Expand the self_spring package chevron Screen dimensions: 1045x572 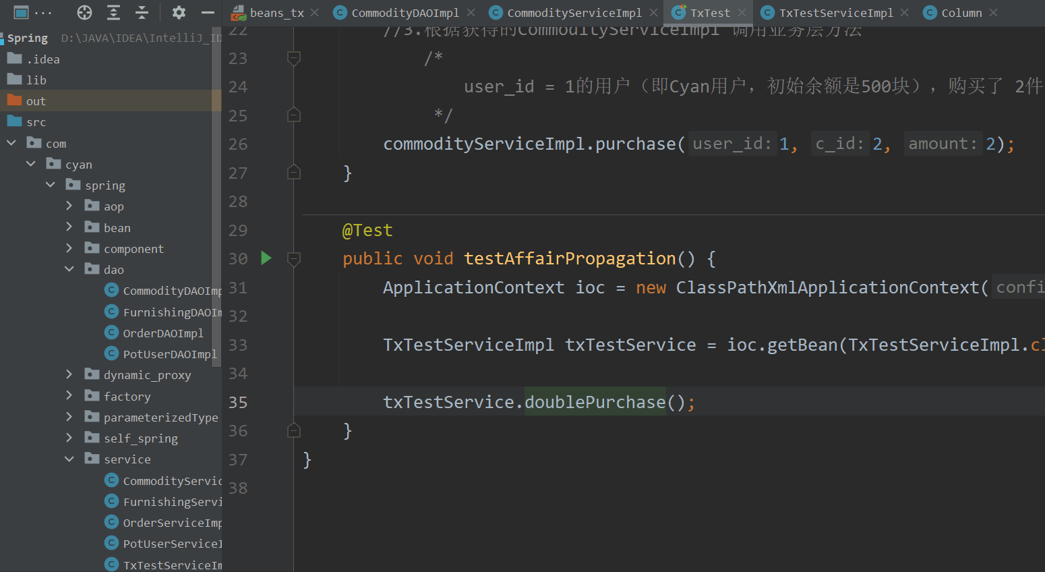pos(69,438)
